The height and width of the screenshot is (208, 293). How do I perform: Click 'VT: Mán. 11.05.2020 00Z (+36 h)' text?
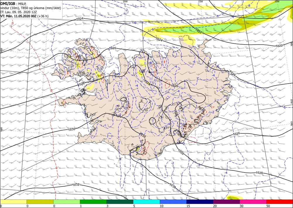[24, 16]
